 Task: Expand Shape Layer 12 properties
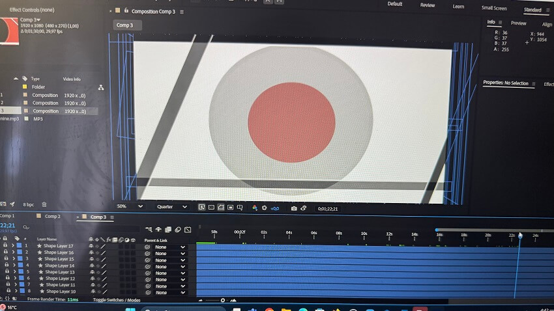coord(15,278)
